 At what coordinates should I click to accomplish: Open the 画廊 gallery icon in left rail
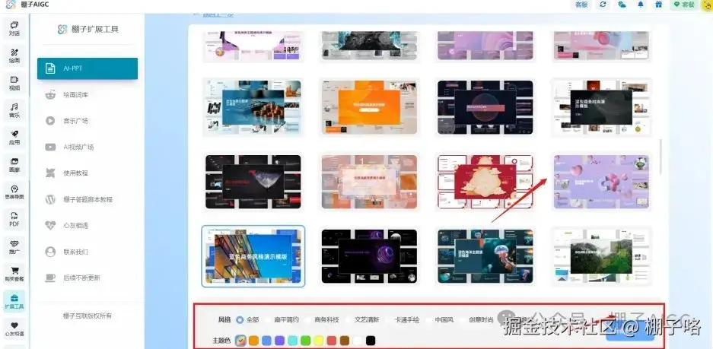point(14,164)
